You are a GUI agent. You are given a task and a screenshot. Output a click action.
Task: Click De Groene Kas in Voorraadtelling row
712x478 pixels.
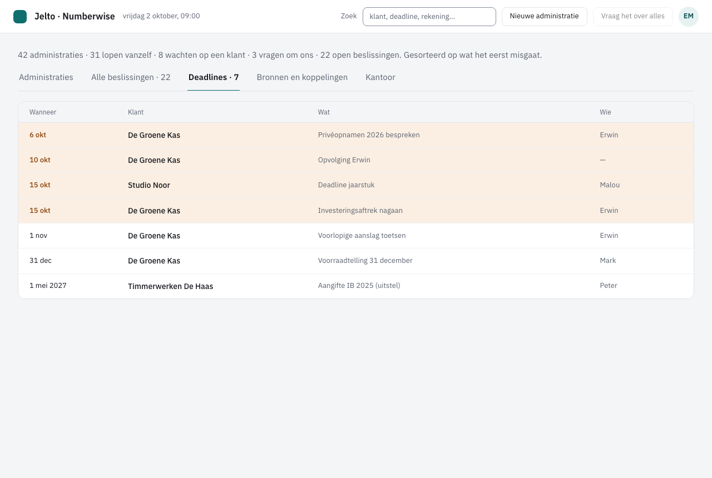coord(154,261)
